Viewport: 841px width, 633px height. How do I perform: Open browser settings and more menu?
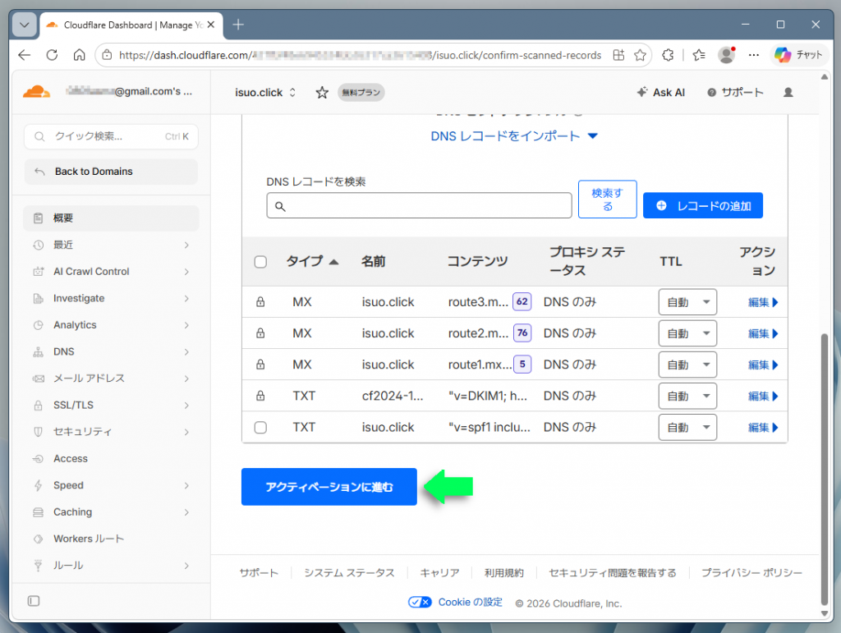754,55
